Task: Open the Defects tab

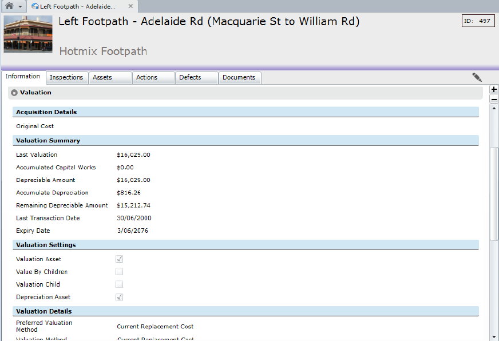Action: [197, 78]
